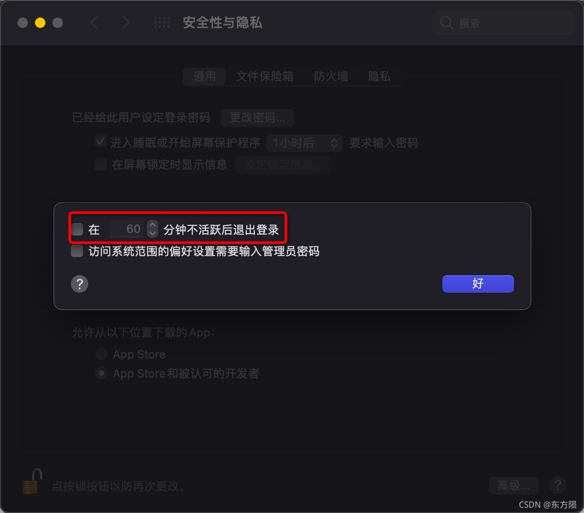Image resolution: width=584 pixels, height=513 pixels.
Task: Click the 60 minutes input field
Action: [127, 229]
